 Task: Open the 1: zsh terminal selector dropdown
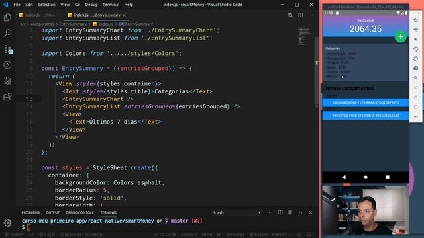pyautogui.click(x=237, y=213)
